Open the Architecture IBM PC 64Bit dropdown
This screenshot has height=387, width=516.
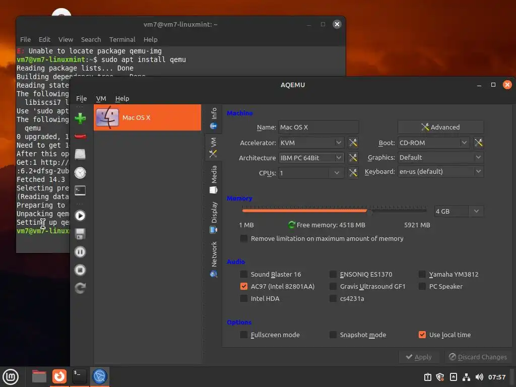click(311, 158)
